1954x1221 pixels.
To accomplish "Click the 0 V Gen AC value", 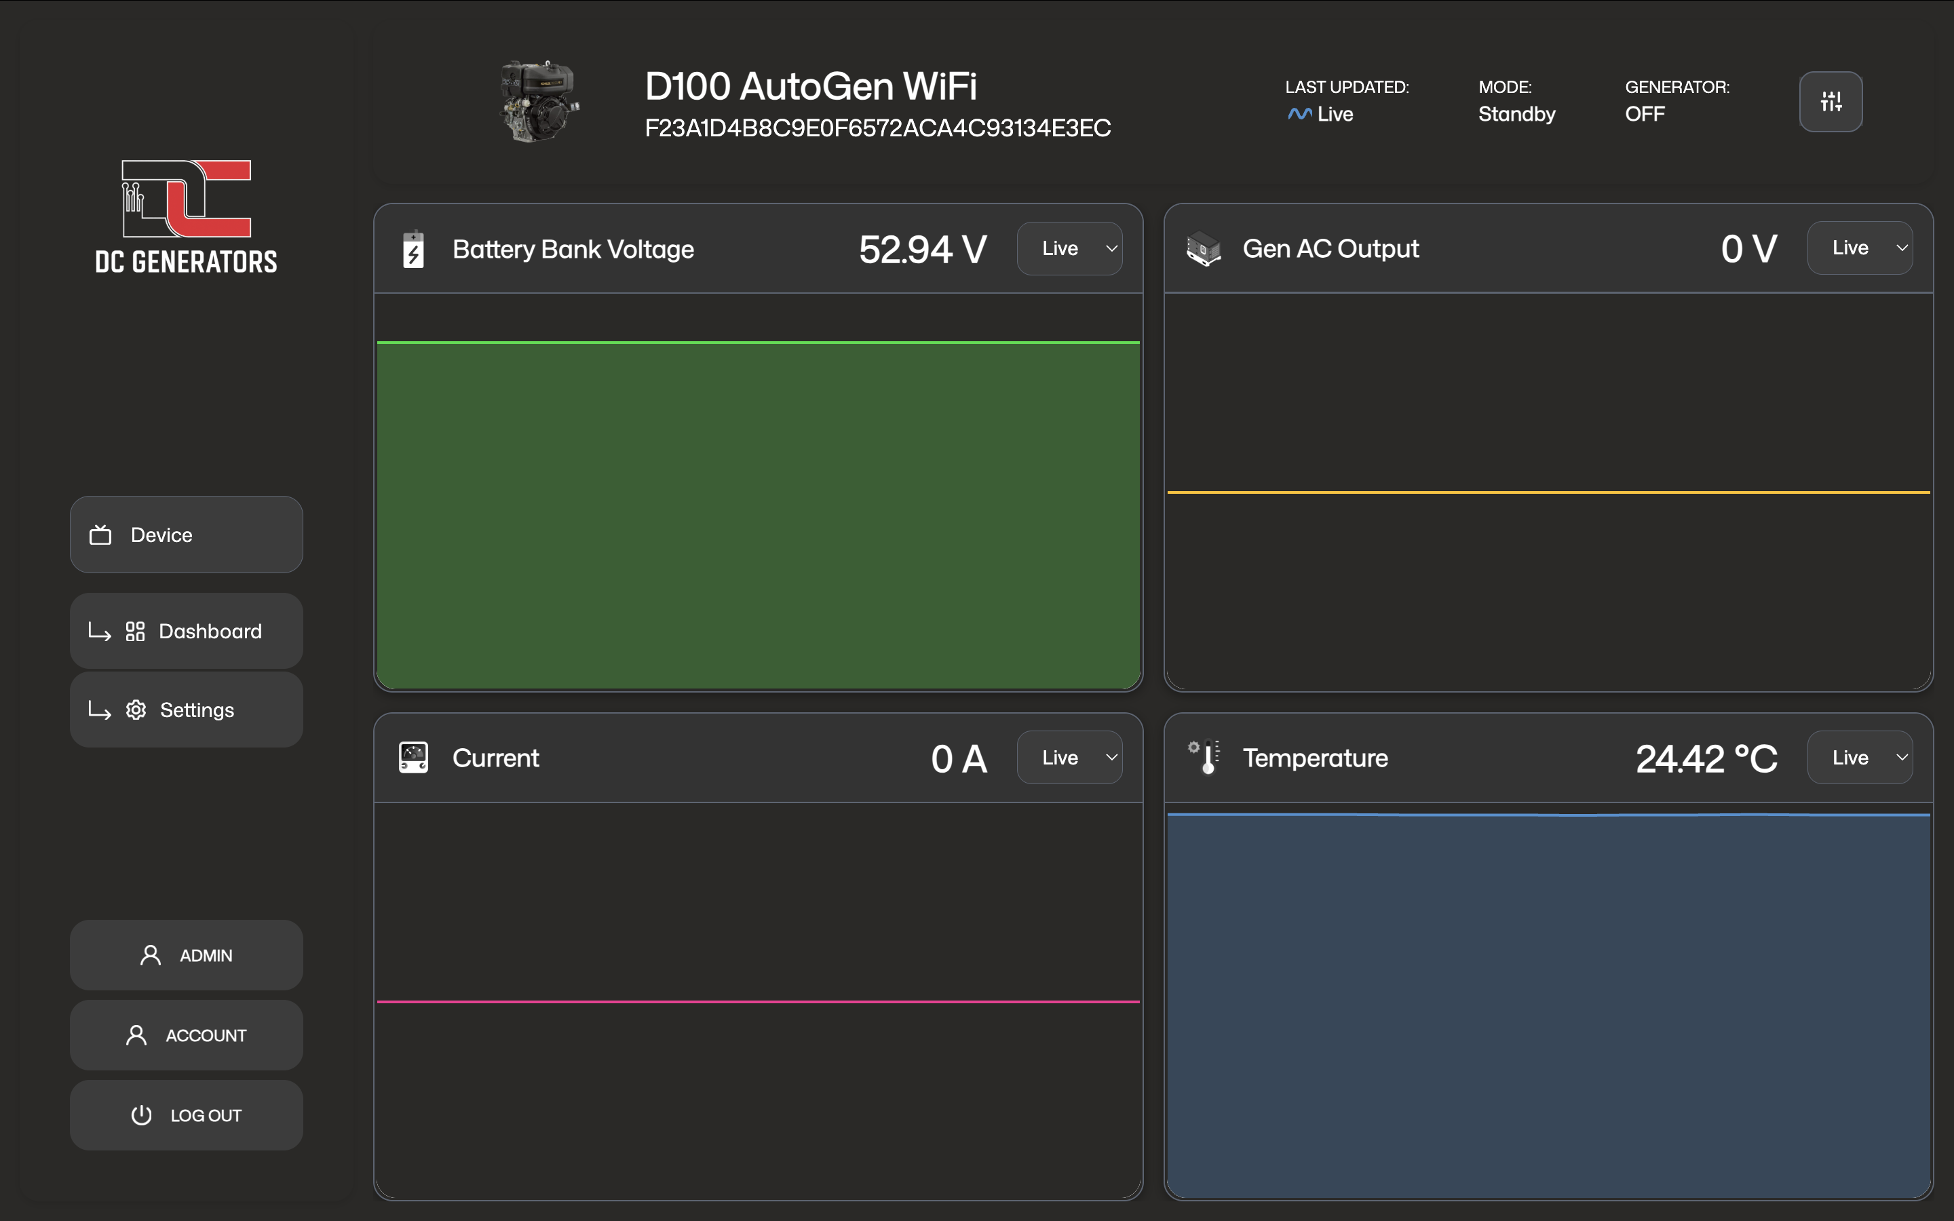I will [1749, 249].
